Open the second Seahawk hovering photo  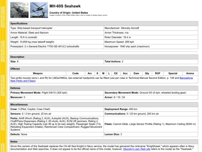[39, 10]
